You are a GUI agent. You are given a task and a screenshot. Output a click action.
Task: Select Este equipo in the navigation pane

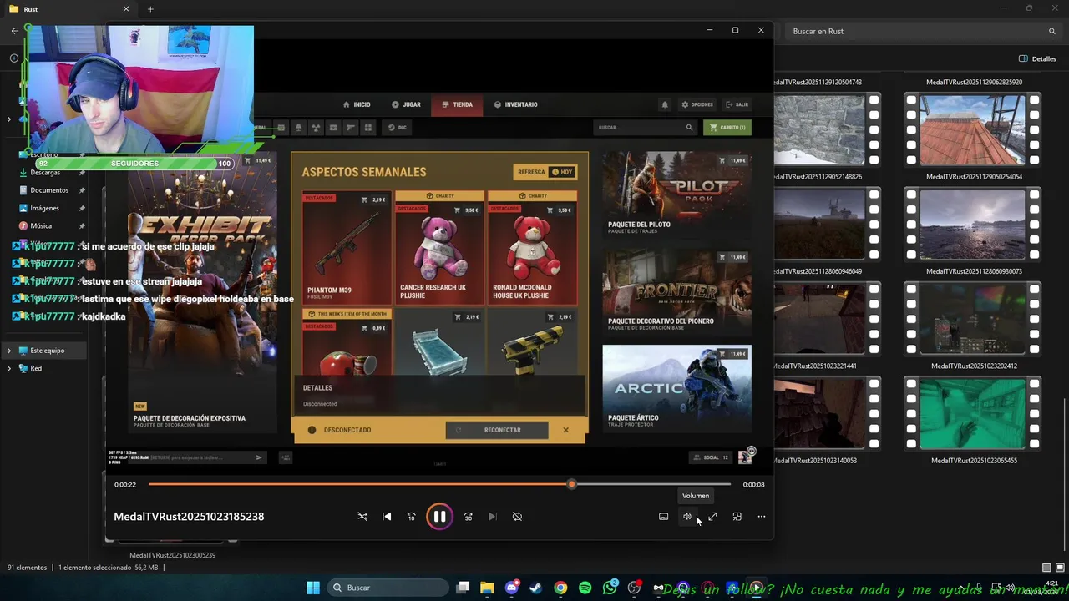[47, 351]
